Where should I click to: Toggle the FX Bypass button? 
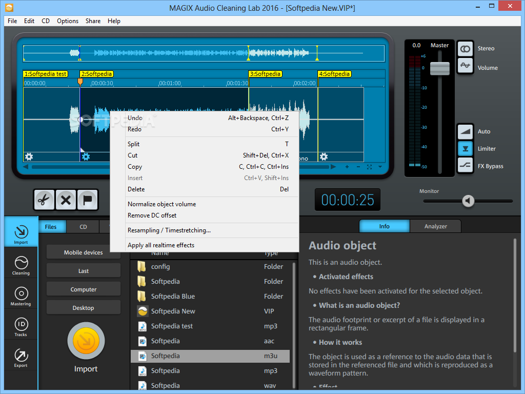tap(465, 165)
